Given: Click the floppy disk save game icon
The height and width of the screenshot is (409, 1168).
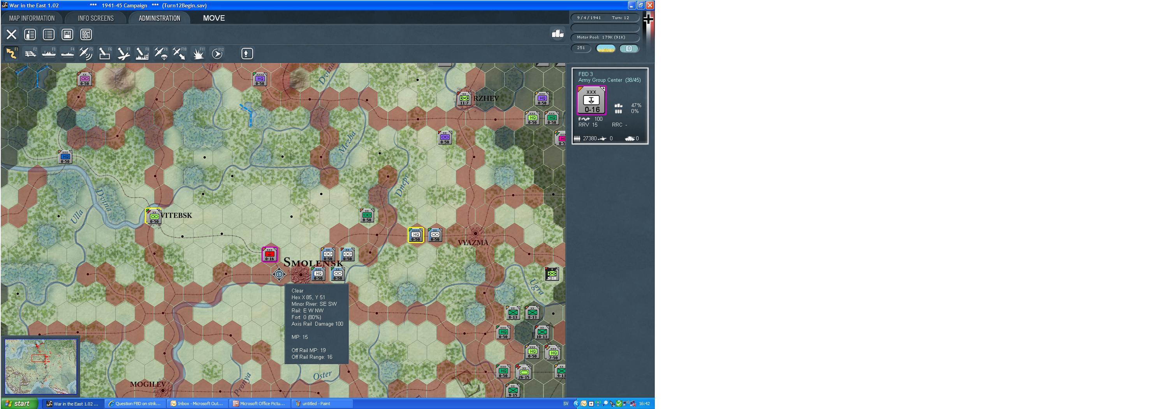Looking at the screenshot, I should (67, 34).
